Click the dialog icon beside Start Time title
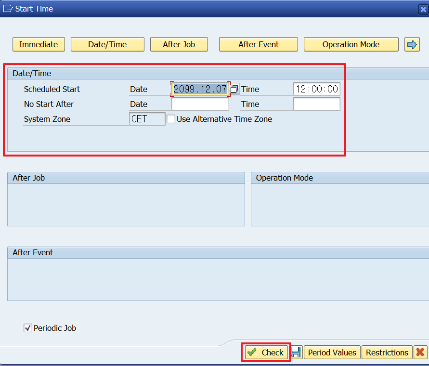429x366 pixels. 7,8
